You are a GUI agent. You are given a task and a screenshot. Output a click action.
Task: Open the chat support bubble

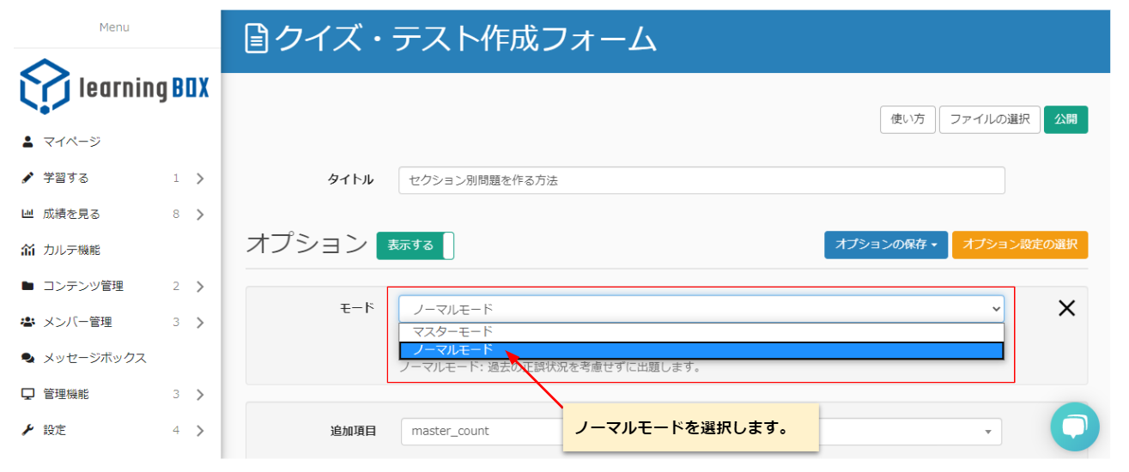click(x=1074, y=427)
